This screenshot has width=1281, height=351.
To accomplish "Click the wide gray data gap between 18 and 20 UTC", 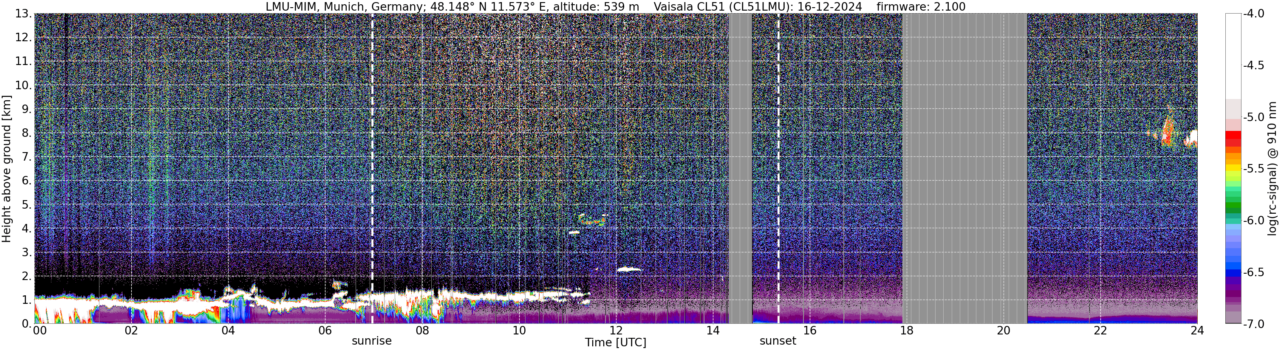I will pyautogui.click(x=965, y=168).
